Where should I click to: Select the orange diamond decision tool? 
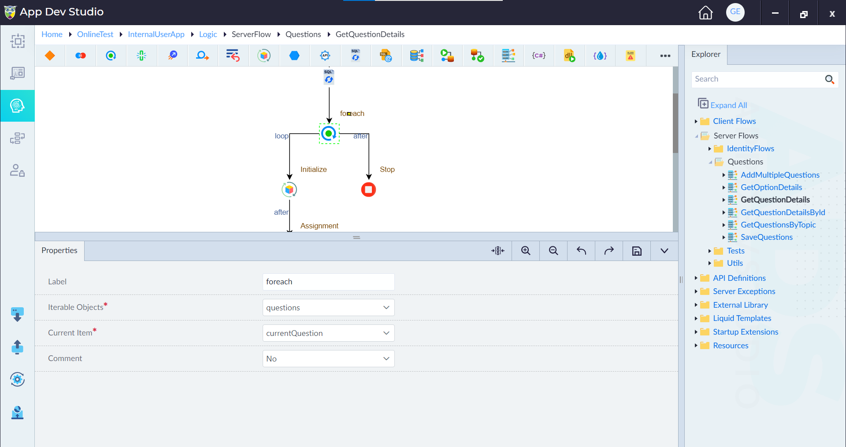pos(50,56)
